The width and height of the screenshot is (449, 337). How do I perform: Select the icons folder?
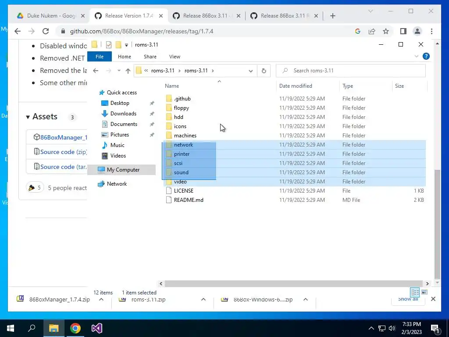click(180, 126)
